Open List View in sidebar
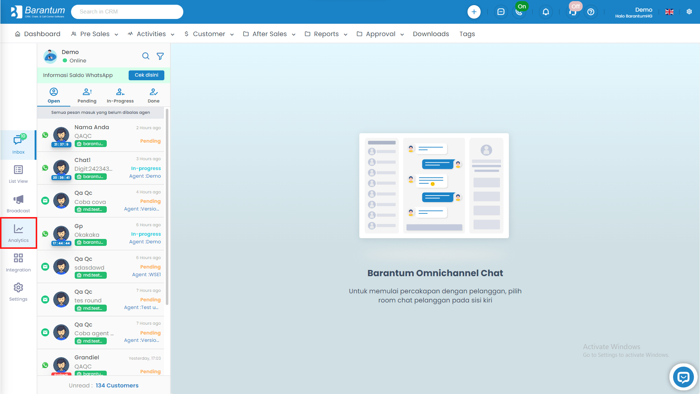The width and height of the screenshot is (700, 394). pos(18,174)
